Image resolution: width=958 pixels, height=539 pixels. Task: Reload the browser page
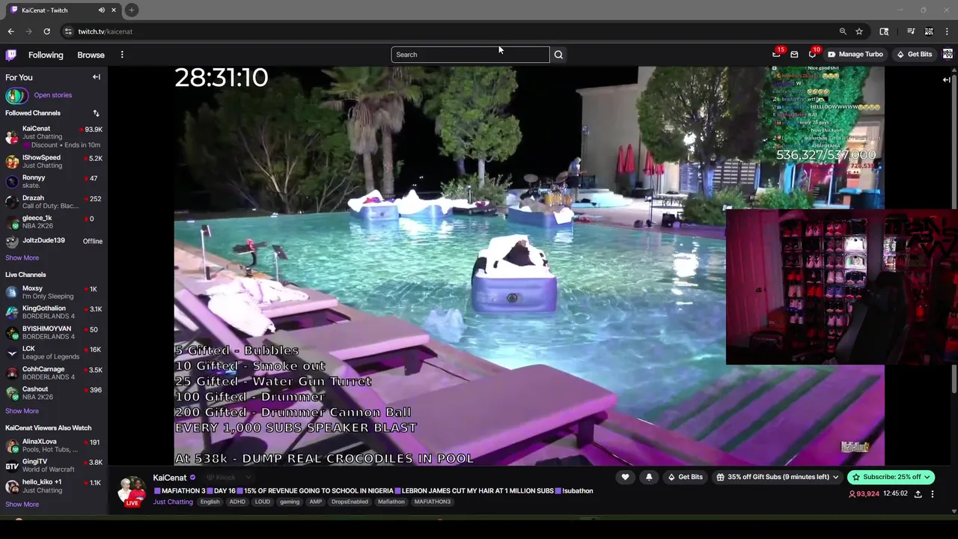[x=46, y=31]
